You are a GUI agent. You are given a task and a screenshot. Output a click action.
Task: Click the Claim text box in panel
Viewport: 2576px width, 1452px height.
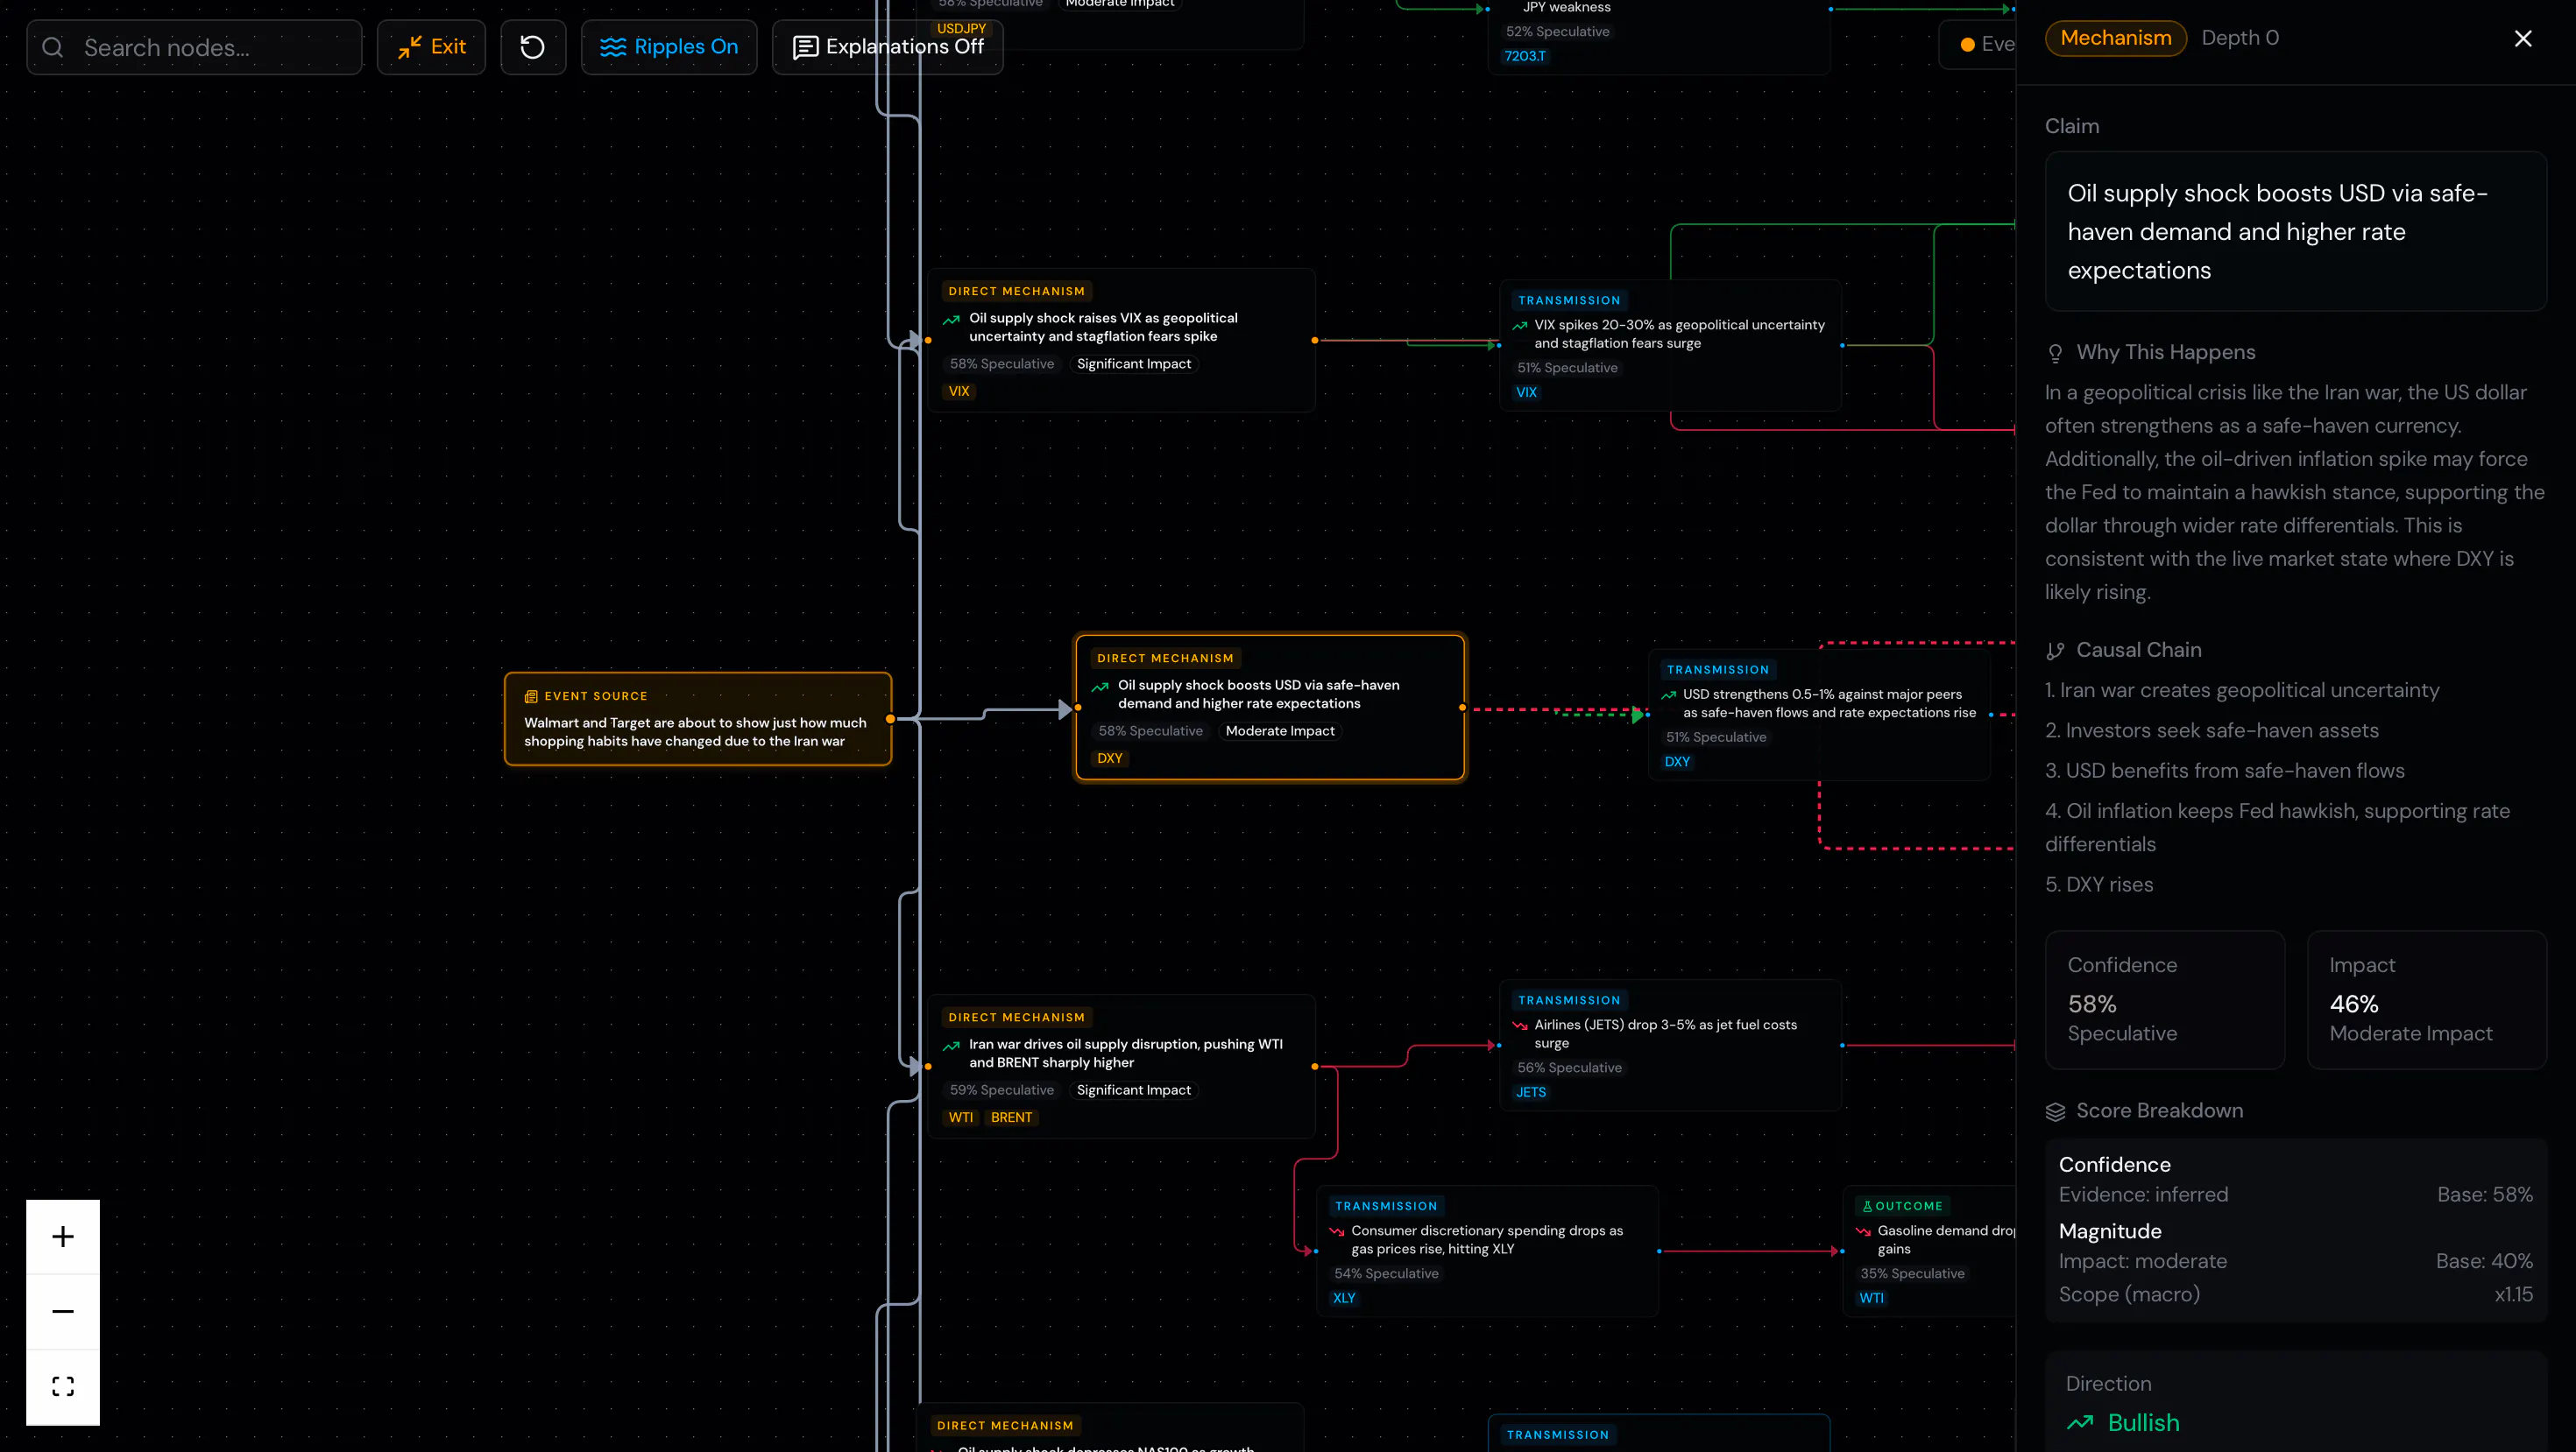(x=2296, y=231)
